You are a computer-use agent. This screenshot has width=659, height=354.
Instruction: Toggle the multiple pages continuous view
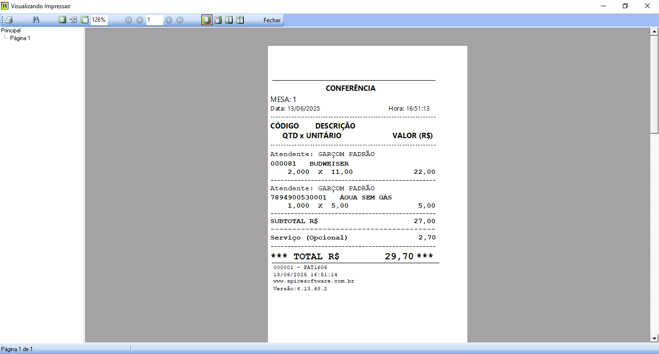240,20
